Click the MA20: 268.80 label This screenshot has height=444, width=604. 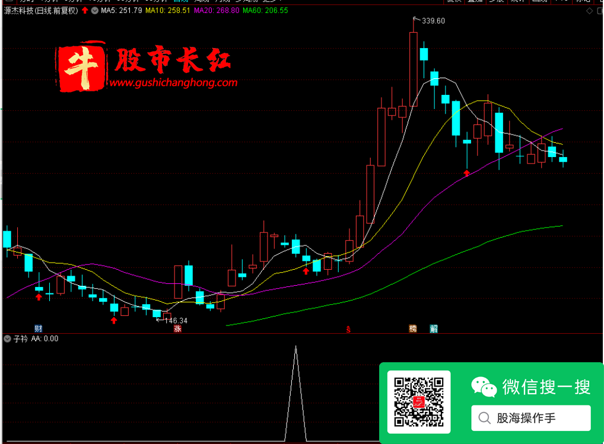pos(217,11)
